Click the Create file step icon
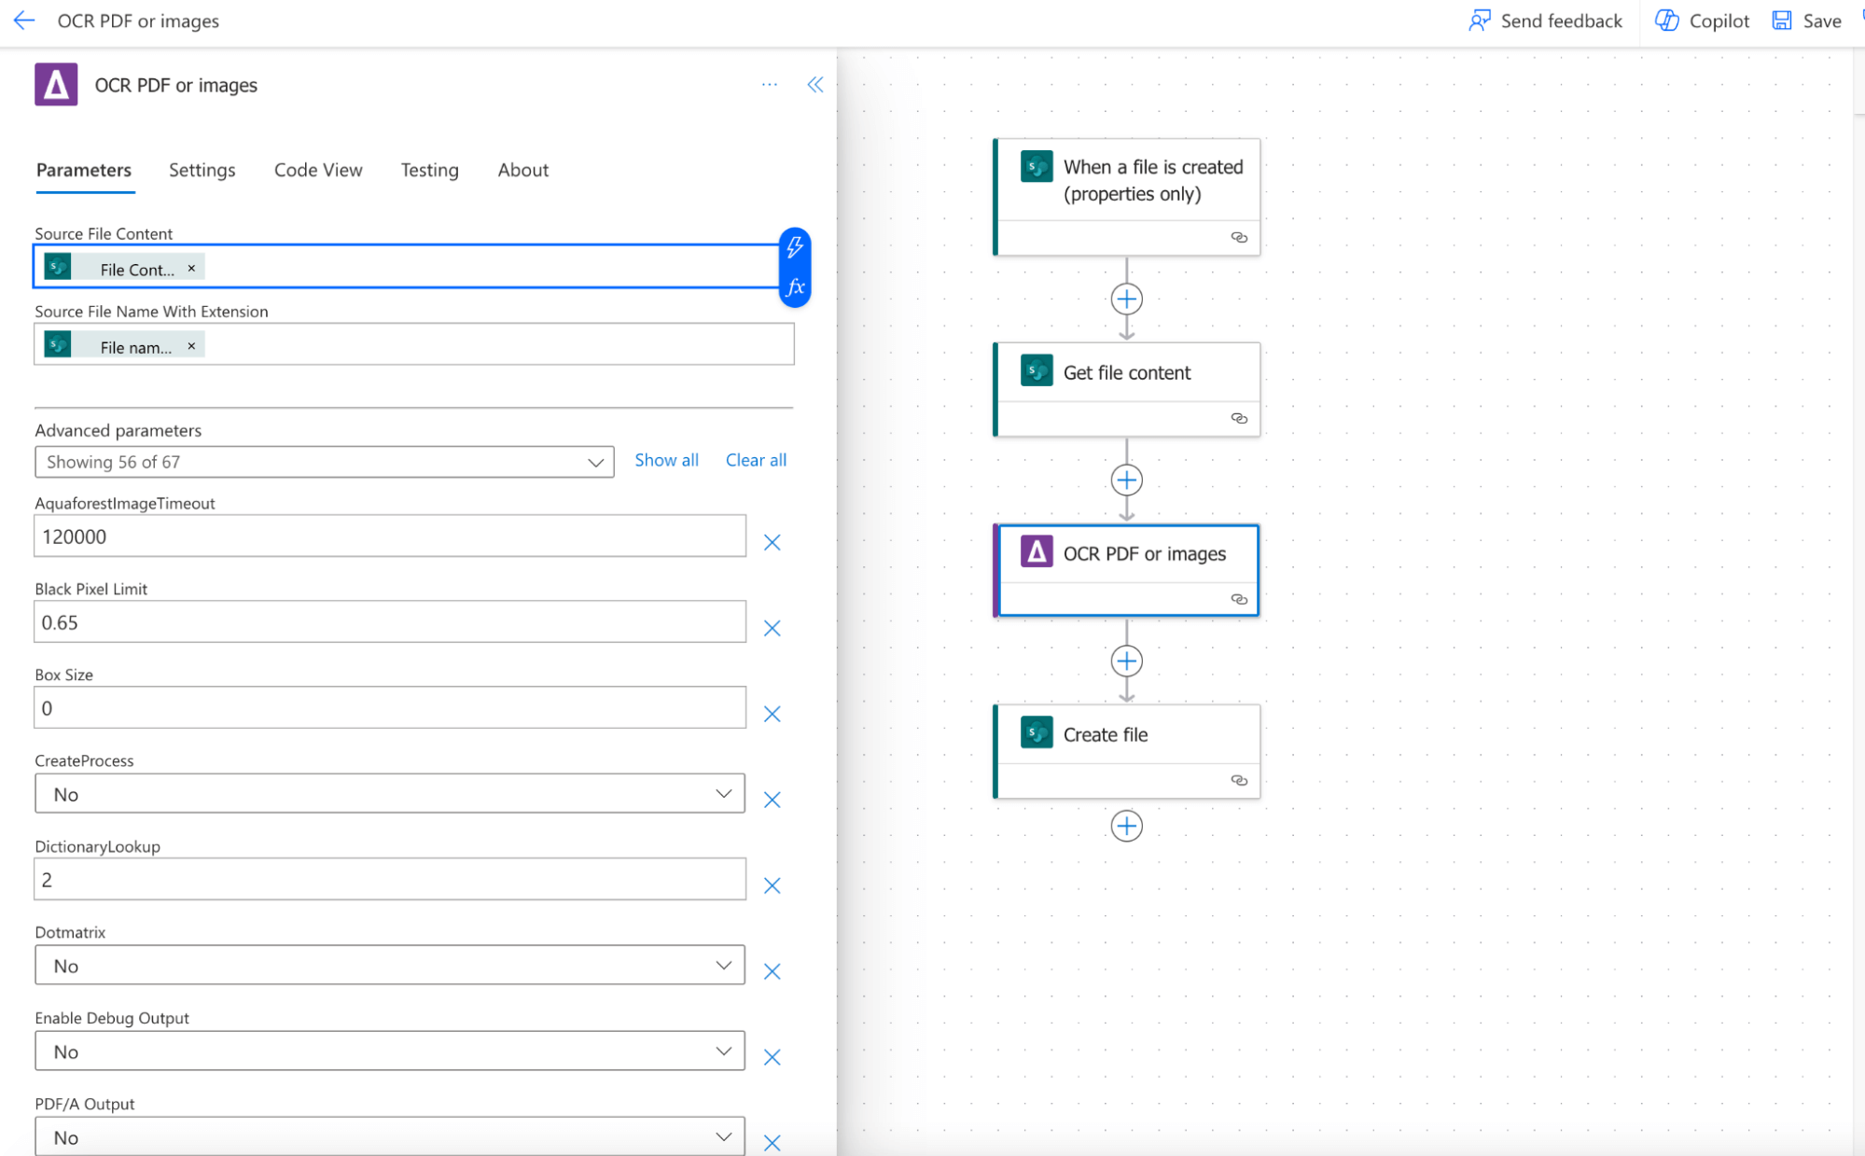 click(1037, 732)
